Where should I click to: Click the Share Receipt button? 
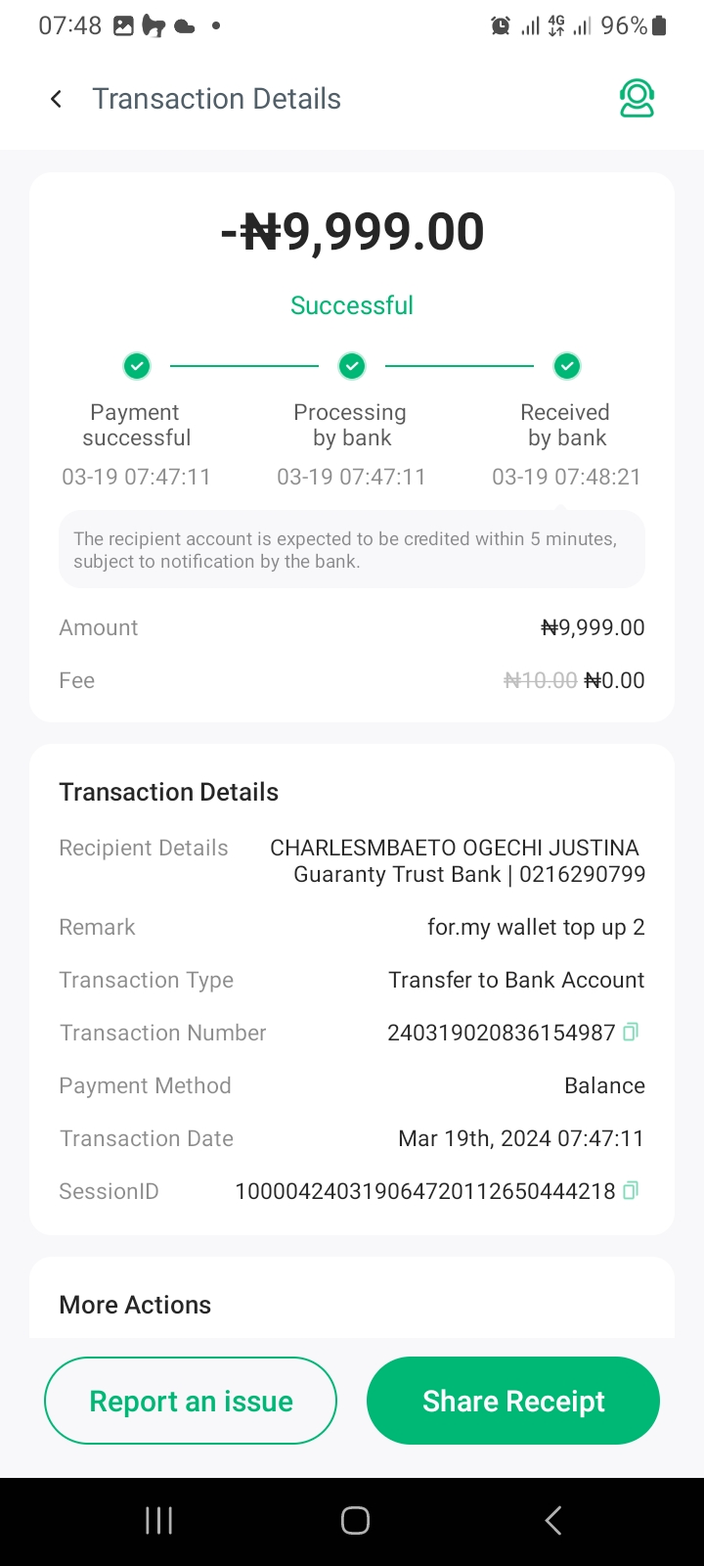[513, 1401]
